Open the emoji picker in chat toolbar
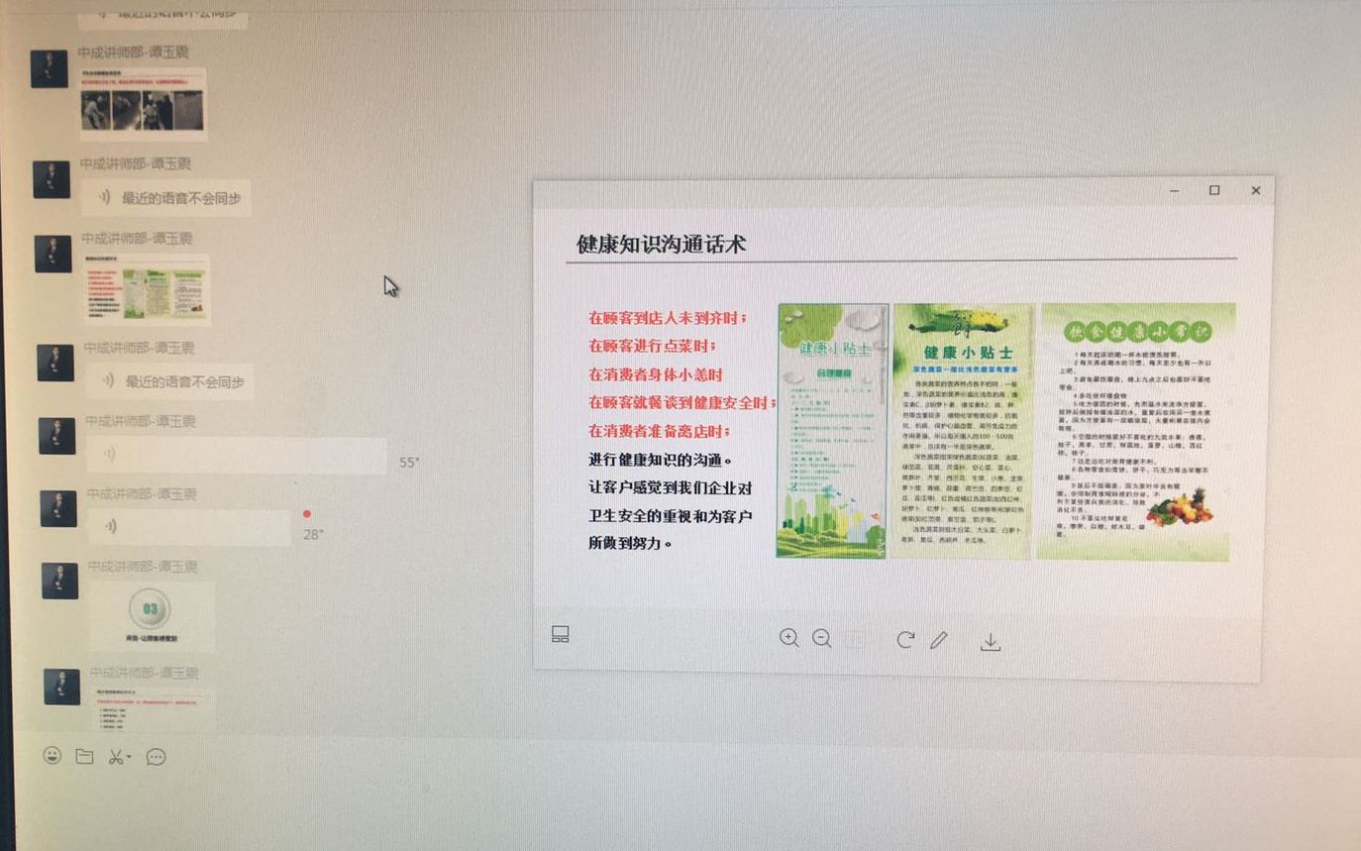The height and width of the screenshot is (851, 1361). click(x=52, y=756)
